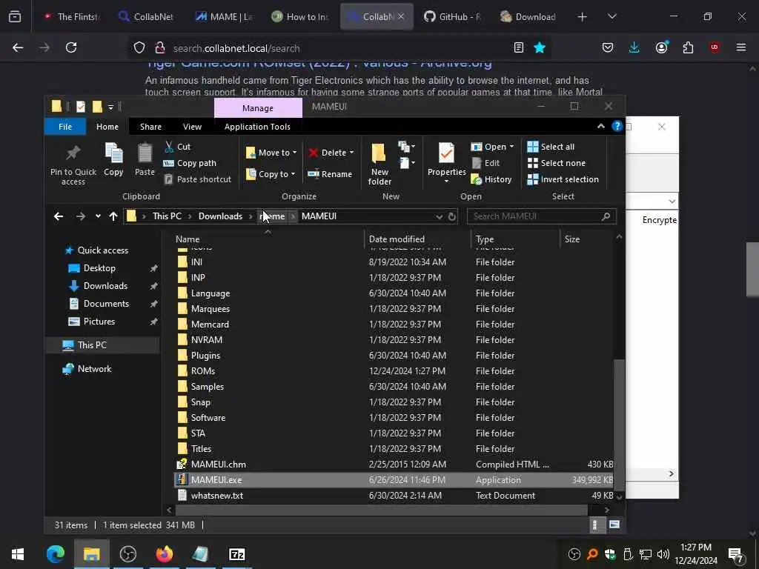Viewport: 759px width, 569px height.
Task: Select the whatsnew.txt file
Action: point(393,496)
